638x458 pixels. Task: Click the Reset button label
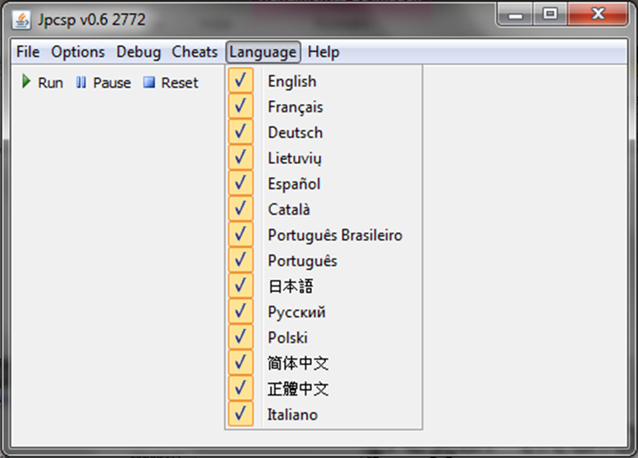180,83
